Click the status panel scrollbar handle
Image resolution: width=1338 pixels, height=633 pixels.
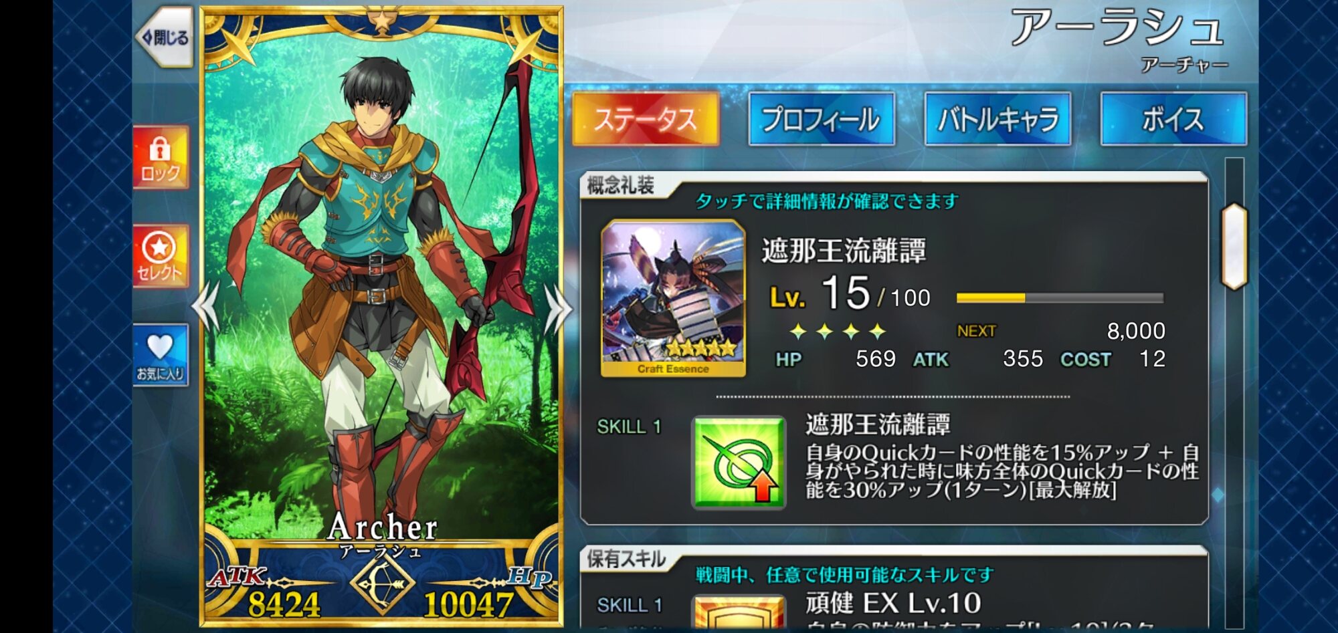point(1234,246)
